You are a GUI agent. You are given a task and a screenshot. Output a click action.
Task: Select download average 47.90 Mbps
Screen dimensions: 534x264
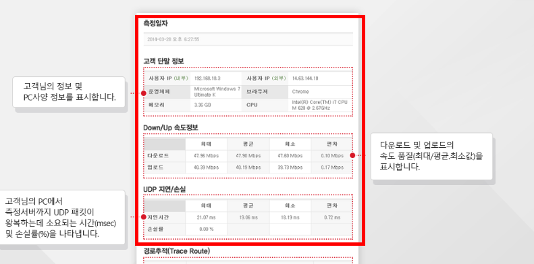pyautogui.click(x=248, y=156)
